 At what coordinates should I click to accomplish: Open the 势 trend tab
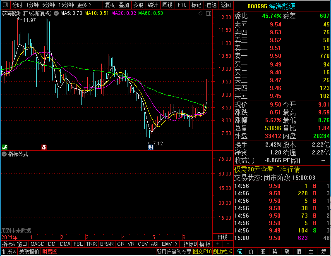pyautogui.click(x=275, y=251)
